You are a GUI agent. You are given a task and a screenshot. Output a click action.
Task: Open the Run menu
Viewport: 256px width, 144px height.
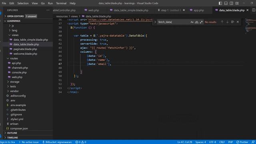(50, 3)
